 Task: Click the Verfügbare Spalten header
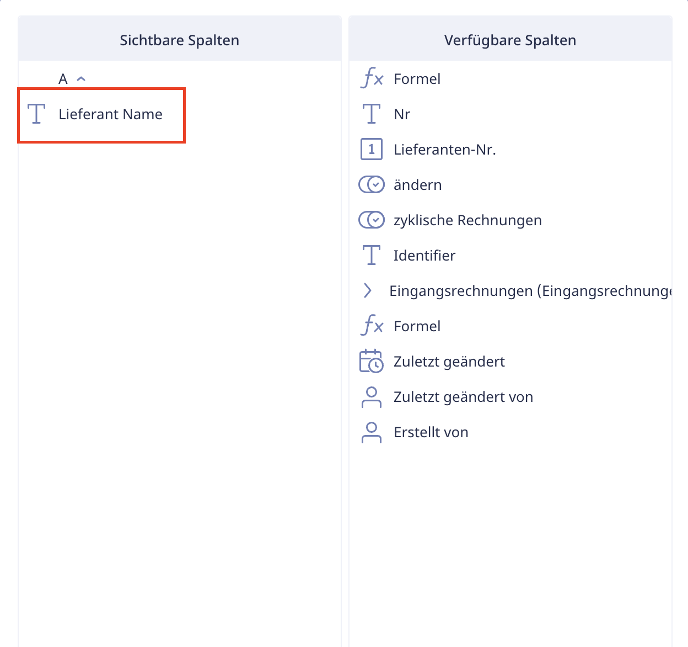(x=510, y=40)
